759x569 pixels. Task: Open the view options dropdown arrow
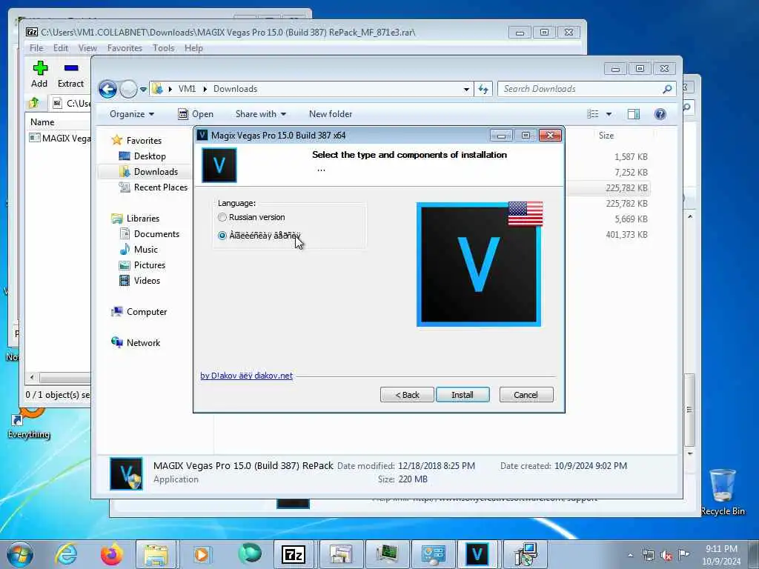coord(609,114)
